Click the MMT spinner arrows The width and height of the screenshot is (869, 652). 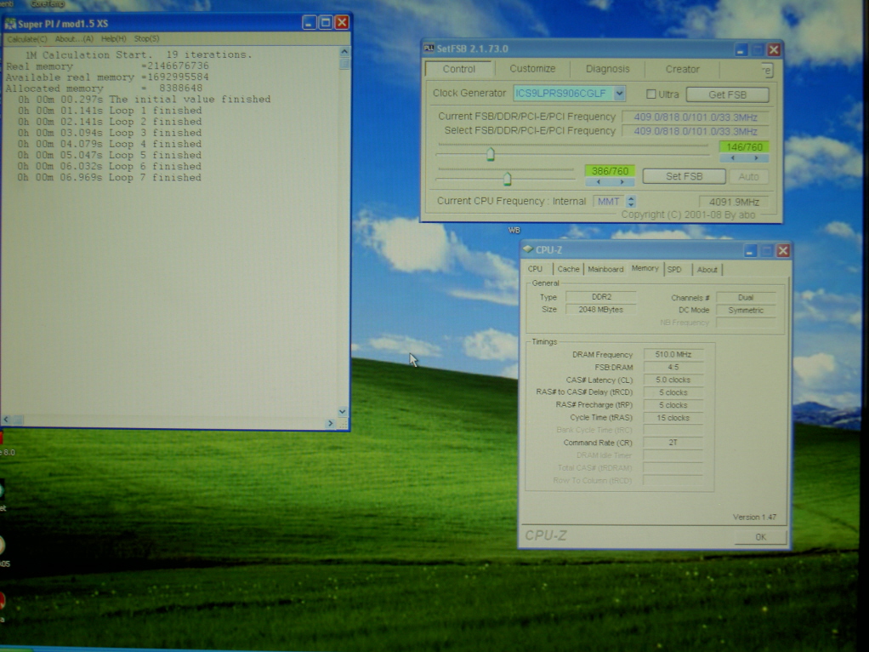click(631, 202)
